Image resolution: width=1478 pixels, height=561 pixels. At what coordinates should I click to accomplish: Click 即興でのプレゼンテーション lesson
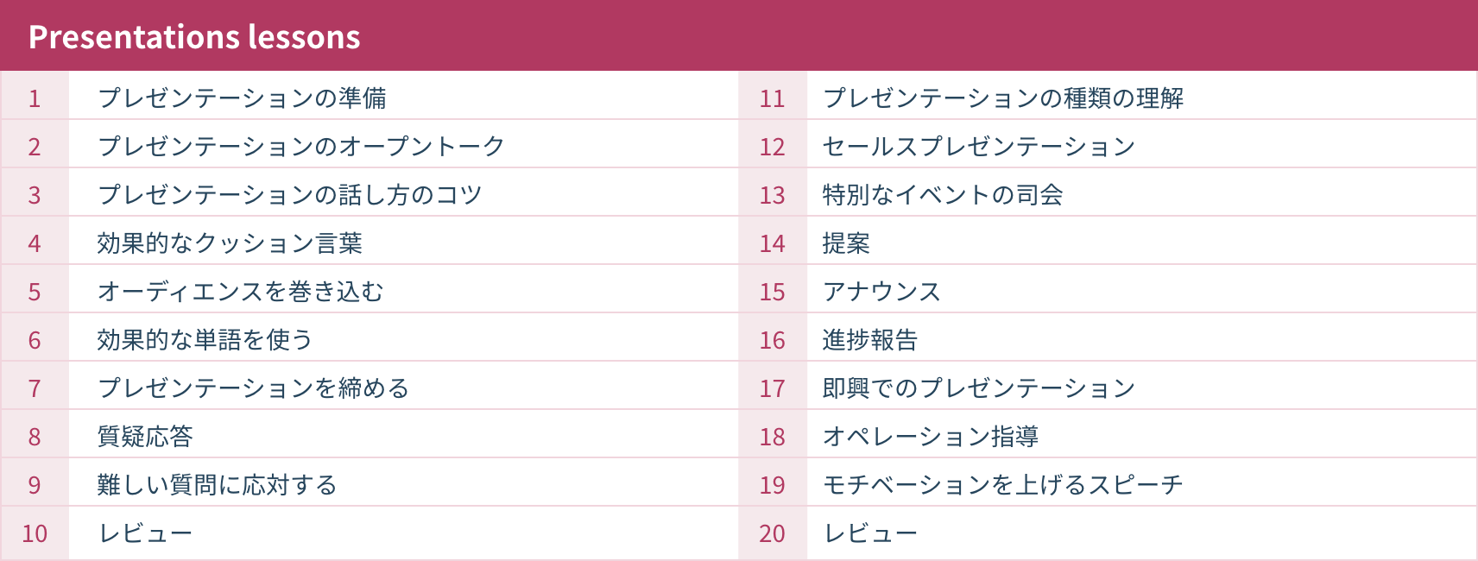click(x=978, y=388)
